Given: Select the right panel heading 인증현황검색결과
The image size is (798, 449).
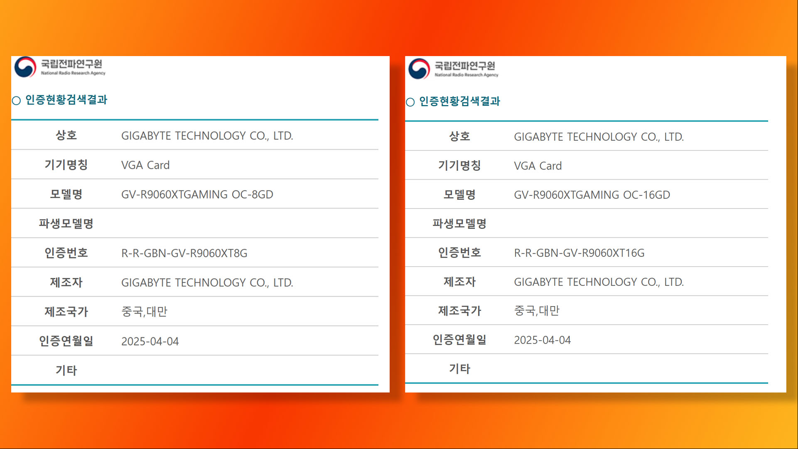Looking at the screenshot, I should pos(460,101).
